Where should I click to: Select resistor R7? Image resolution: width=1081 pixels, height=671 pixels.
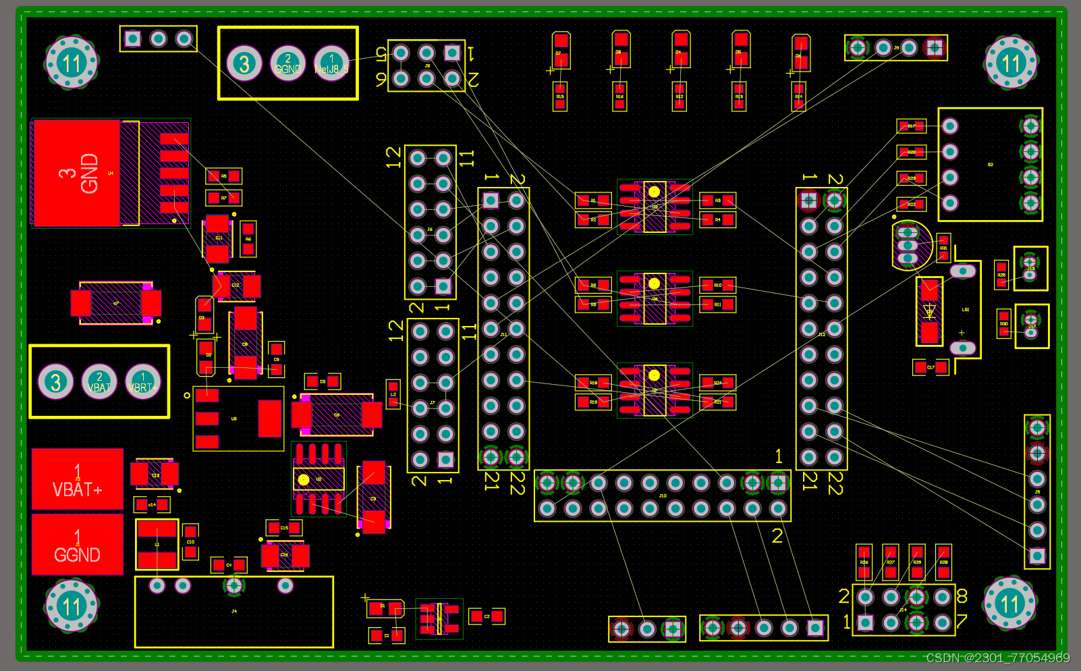(x=223, y=198)
